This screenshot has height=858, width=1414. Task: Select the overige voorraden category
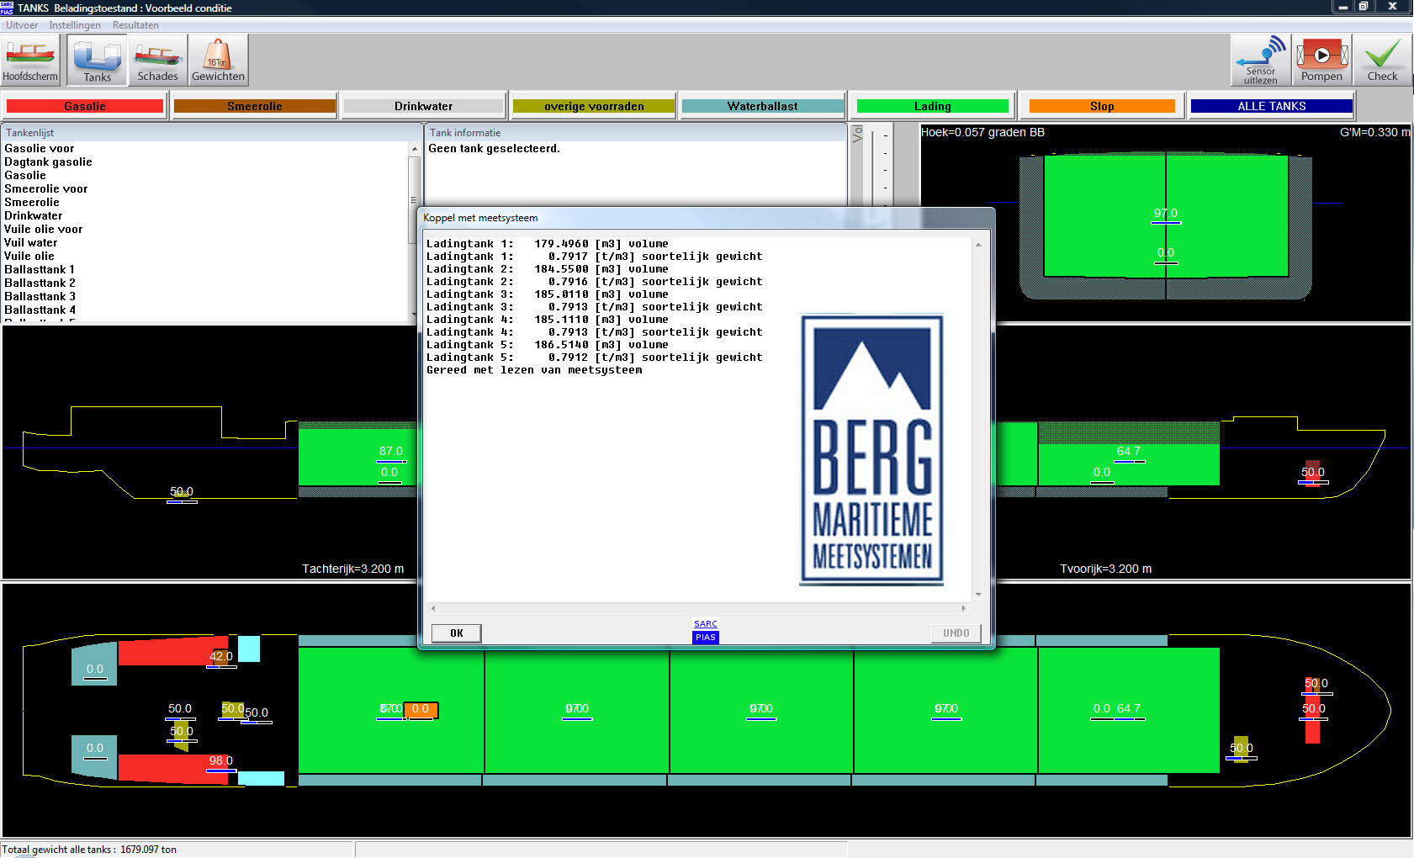[594, 106]
